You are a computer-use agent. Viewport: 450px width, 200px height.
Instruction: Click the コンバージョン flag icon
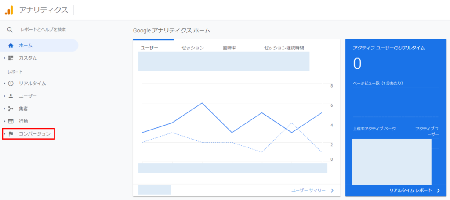[x=11, y=134]
